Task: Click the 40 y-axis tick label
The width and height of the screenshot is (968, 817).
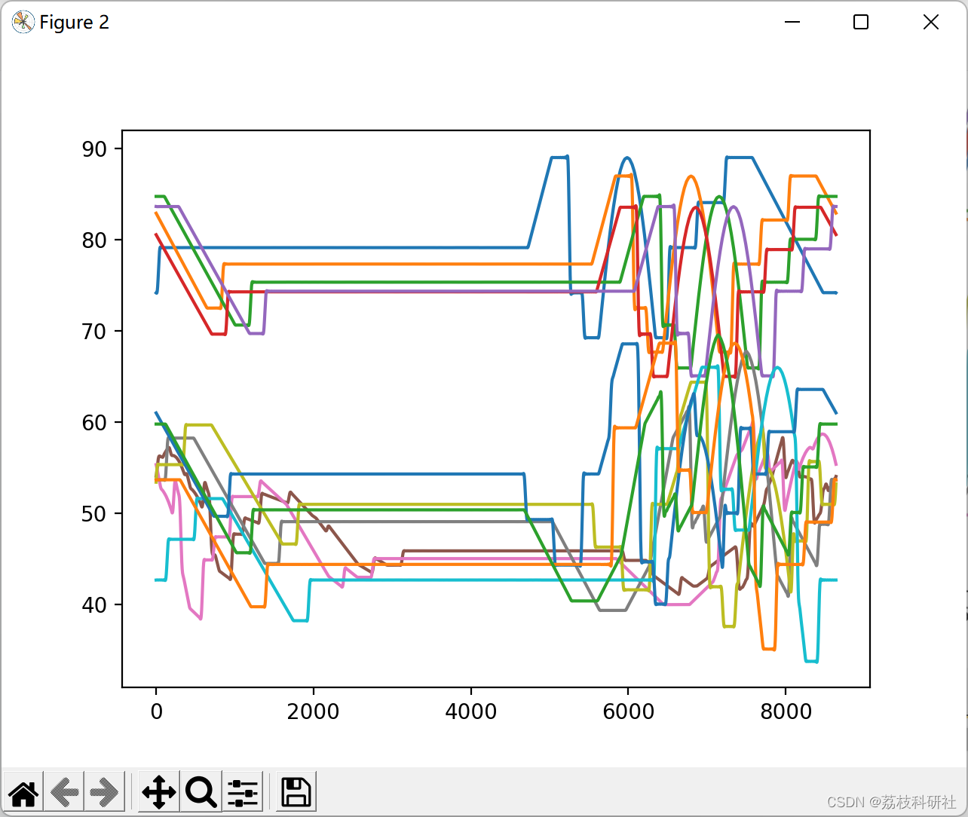Action: tap(94, 605)
